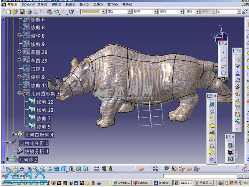Expand the 几何体.2 tree node

coord(7,159)
